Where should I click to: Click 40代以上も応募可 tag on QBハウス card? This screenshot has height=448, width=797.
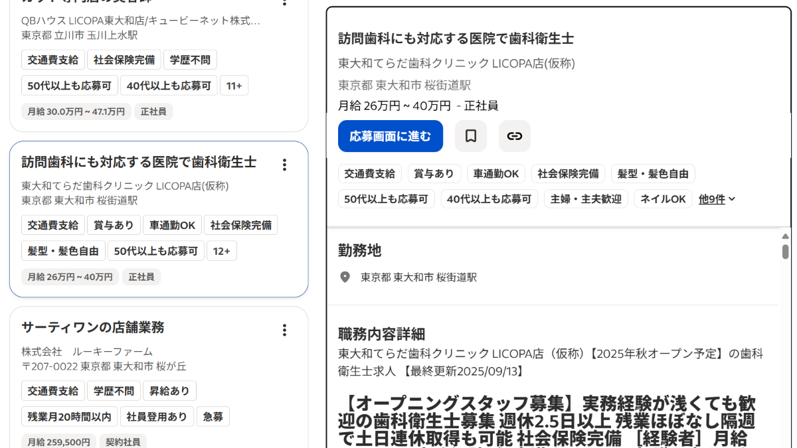pyautogui.click(x=169, y=86)
